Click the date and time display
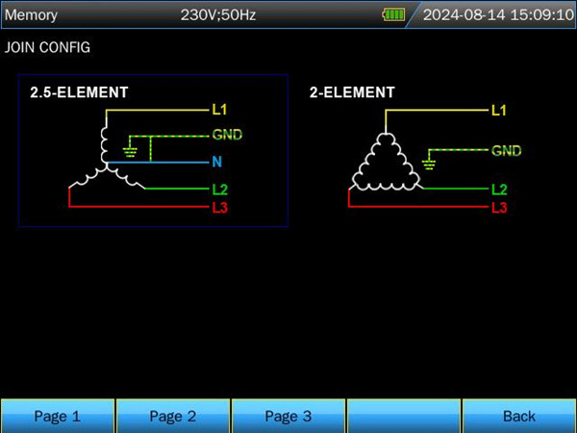This screenshot has height=433, width=577. [498, 15]
